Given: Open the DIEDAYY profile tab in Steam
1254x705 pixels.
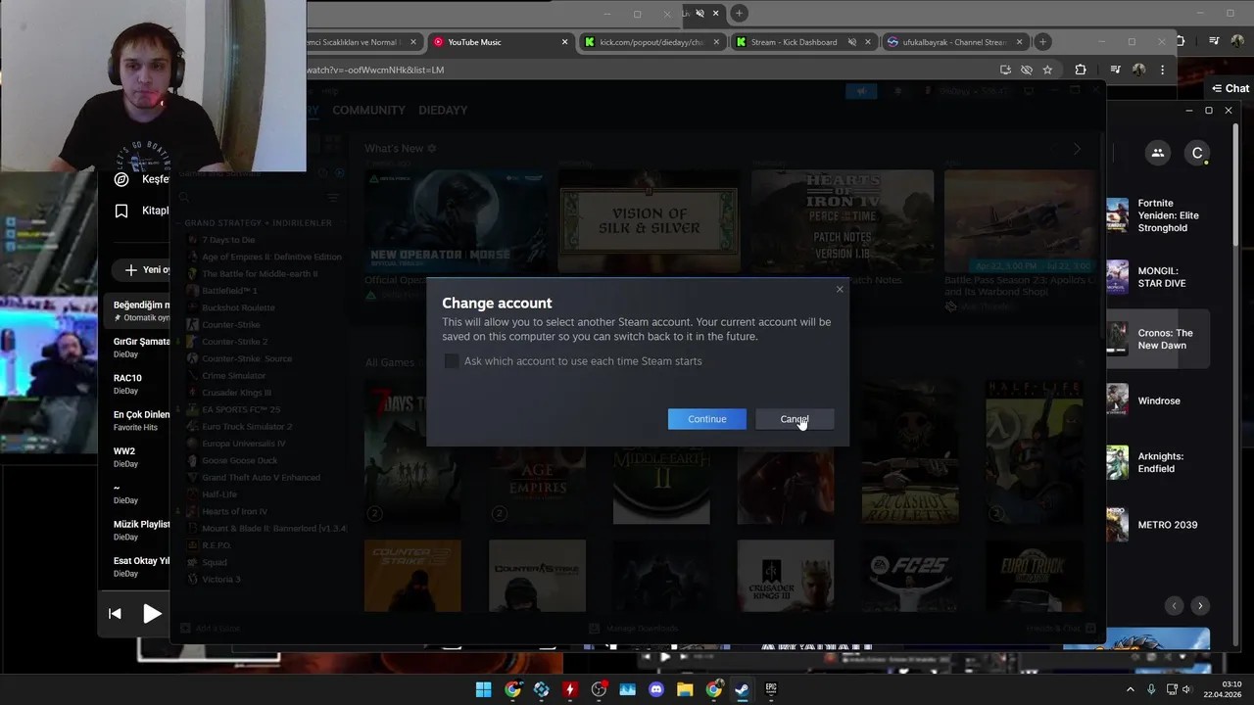Looking at the screenshot, I should (443, 110).
